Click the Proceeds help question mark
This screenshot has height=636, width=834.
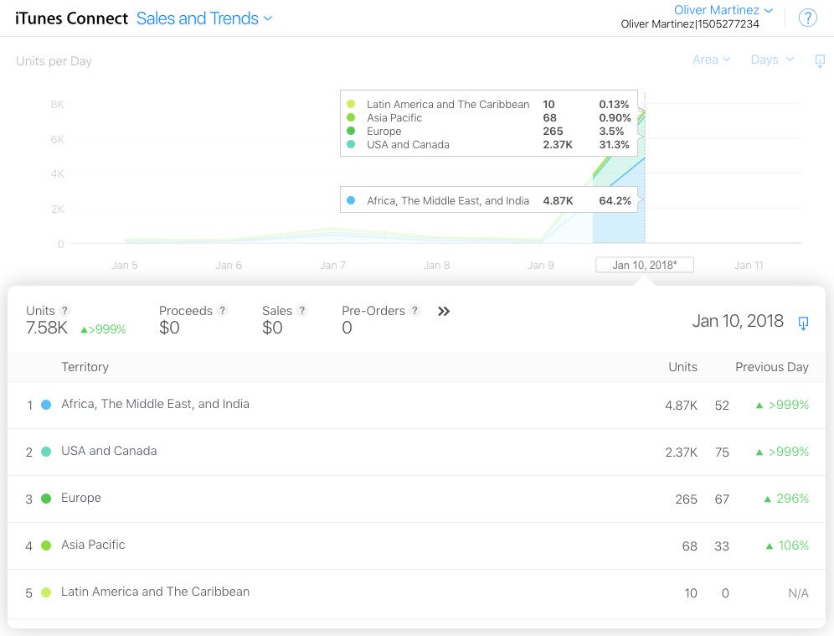[x=223, y=311]
